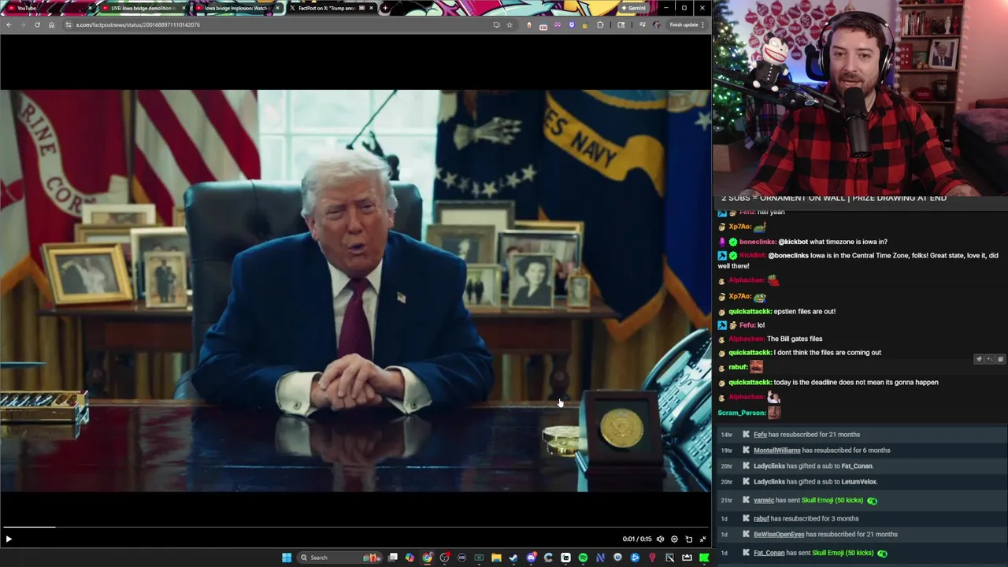The image size is (1008, 567).
Task: Bookmark this page with the star icon
Action: [509, 24]
